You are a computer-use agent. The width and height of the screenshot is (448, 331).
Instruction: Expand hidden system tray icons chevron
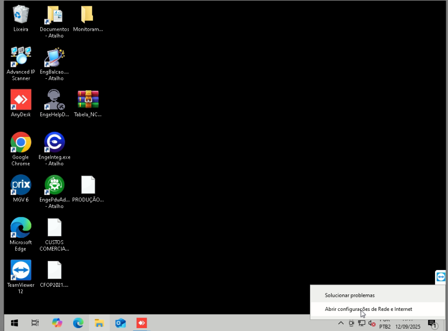341,323
